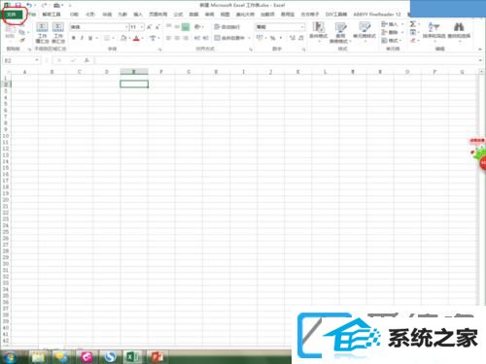Click the Name Box cell reference field
The image size is (486, 364).
click(x=21, y=60)
